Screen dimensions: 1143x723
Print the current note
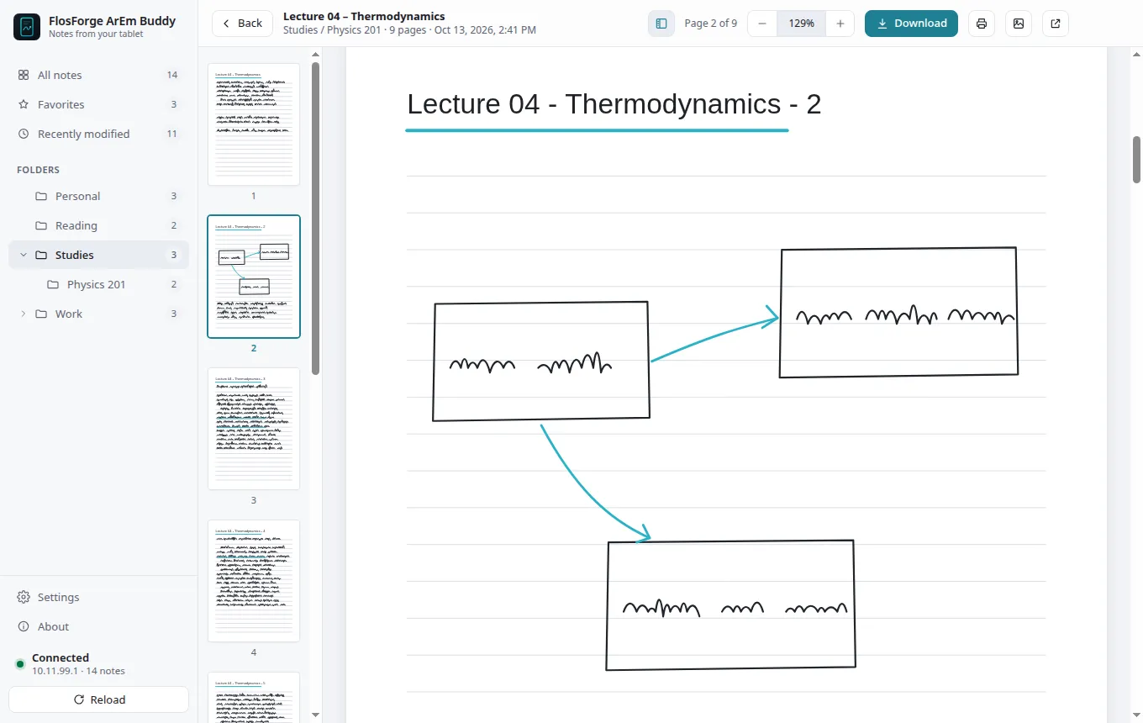982,24
